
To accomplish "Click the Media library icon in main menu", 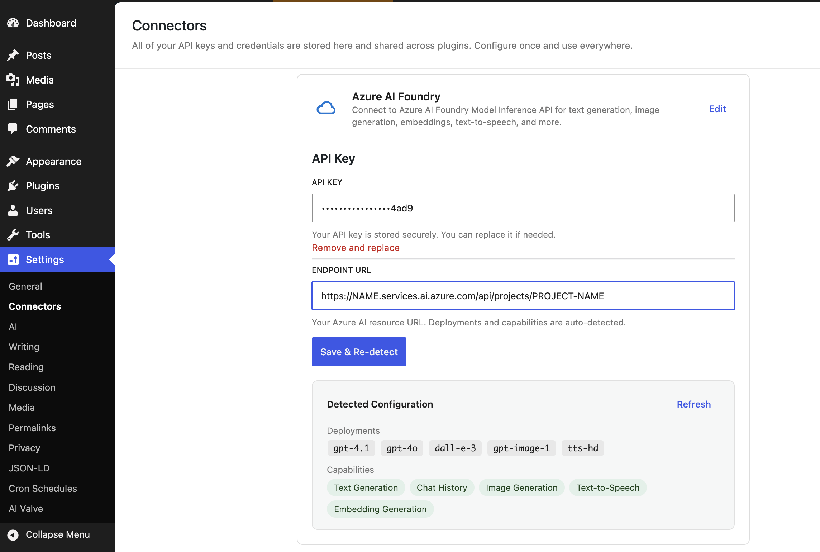I will tap(13, 80).
